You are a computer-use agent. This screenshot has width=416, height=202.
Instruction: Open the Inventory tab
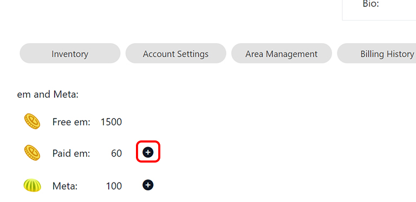point(70,53)
